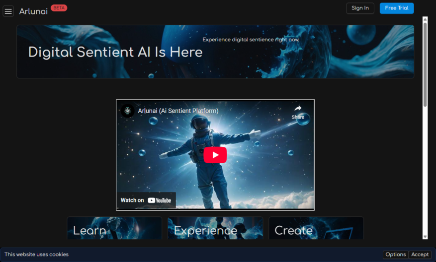The width and height of the screenshot is (436, 262).
Task: Click the red BETA badge
Action: (59, 8)
